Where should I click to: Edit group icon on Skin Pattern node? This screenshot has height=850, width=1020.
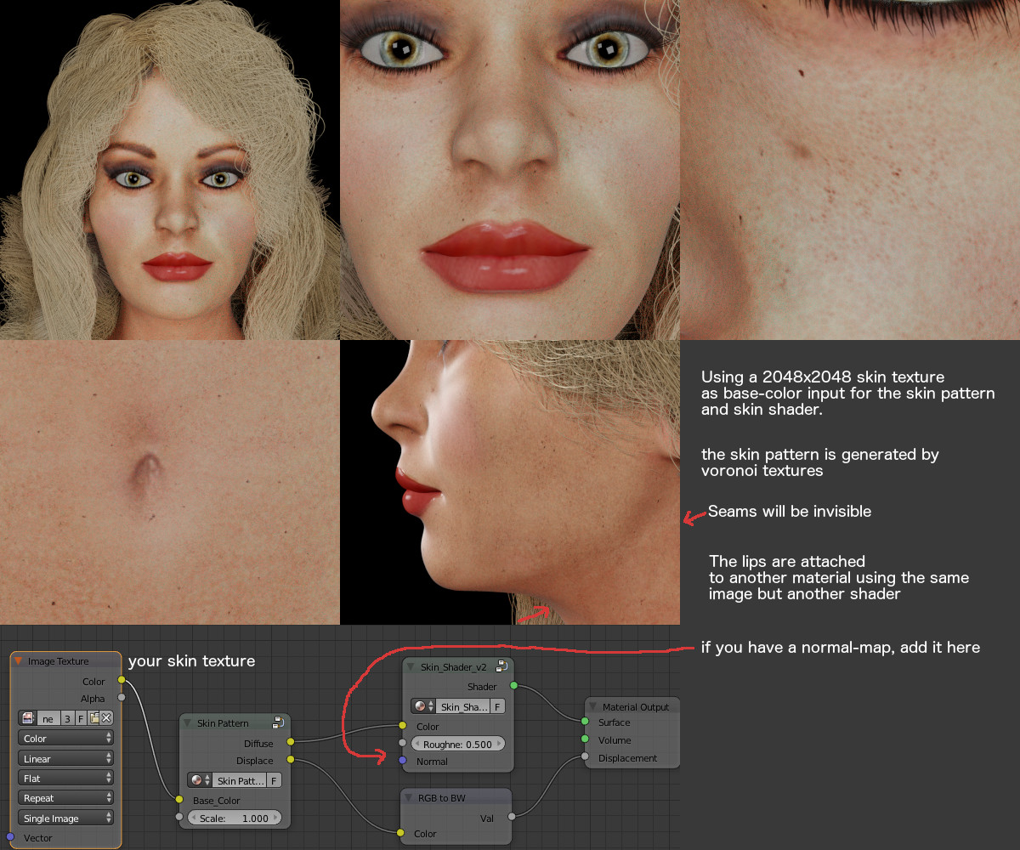point(277,723)
